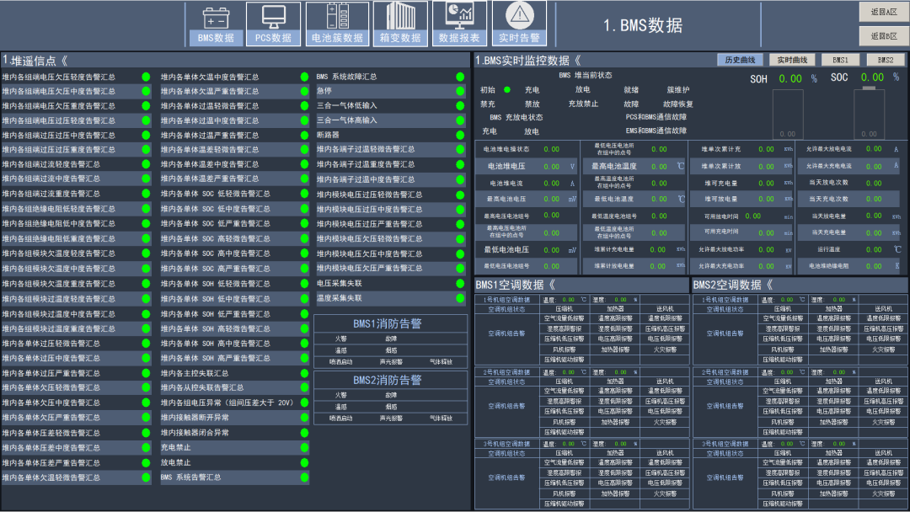Image resolution: width=910 pixels, height=512 pixels.
Task: Collapse the 1.BMS实时监控数据 section
Action: [577, 61]
